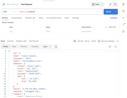Click the "Leanne Graham" name value
The height and width of the screenshot is (98, 127).
click(x=29, y=56)
